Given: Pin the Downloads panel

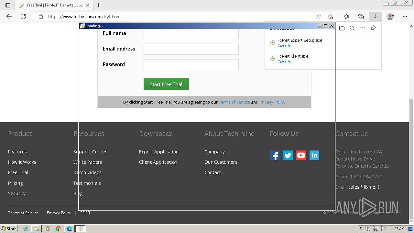Looking at the screenshot, I should [x=373, y=28].
